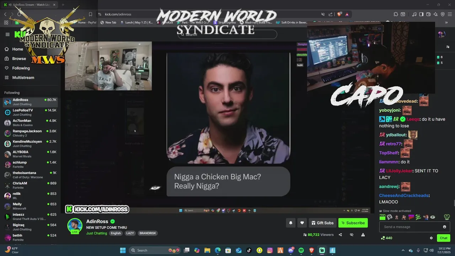Image resolution: width=455 pixels, height=256 pixels.
Task: Click the Just Chatting category link
Action: (96, 233)
